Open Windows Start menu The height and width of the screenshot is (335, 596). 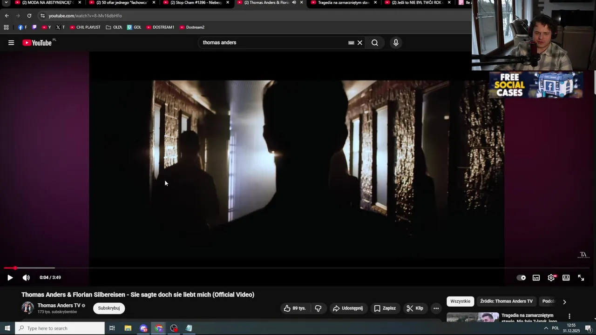pos(7,328)
